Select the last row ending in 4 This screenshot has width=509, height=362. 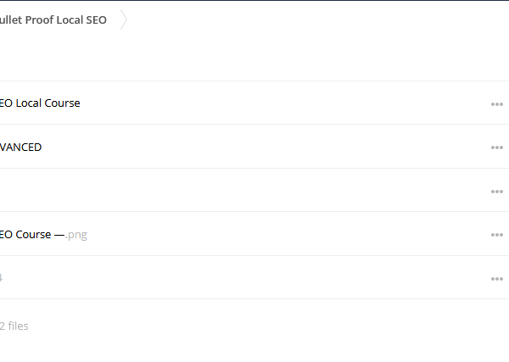point(255,277)
